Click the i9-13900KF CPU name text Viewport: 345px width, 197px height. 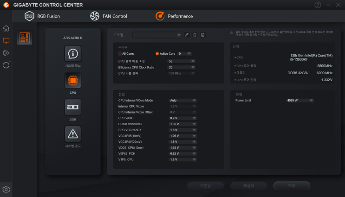(299, 59)
